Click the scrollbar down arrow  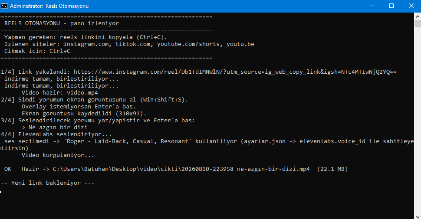(418, 216)
